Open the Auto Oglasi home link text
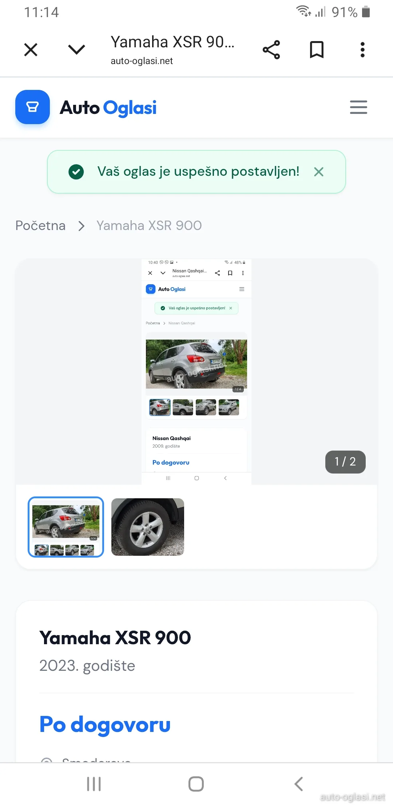The width and height of the screenshot is (393, 808). click(108, 108)
